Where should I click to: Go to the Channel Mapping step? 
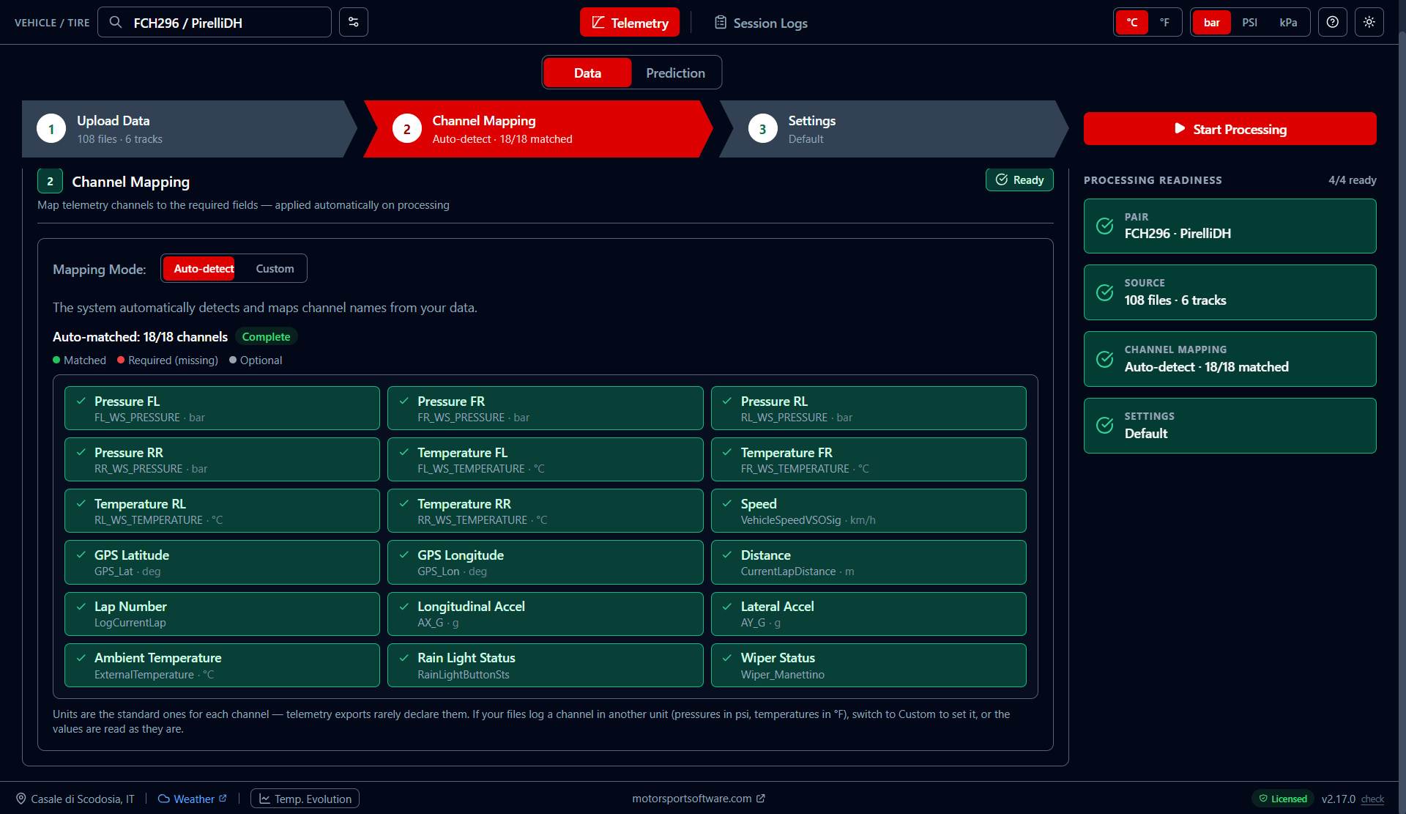point(538,129)
